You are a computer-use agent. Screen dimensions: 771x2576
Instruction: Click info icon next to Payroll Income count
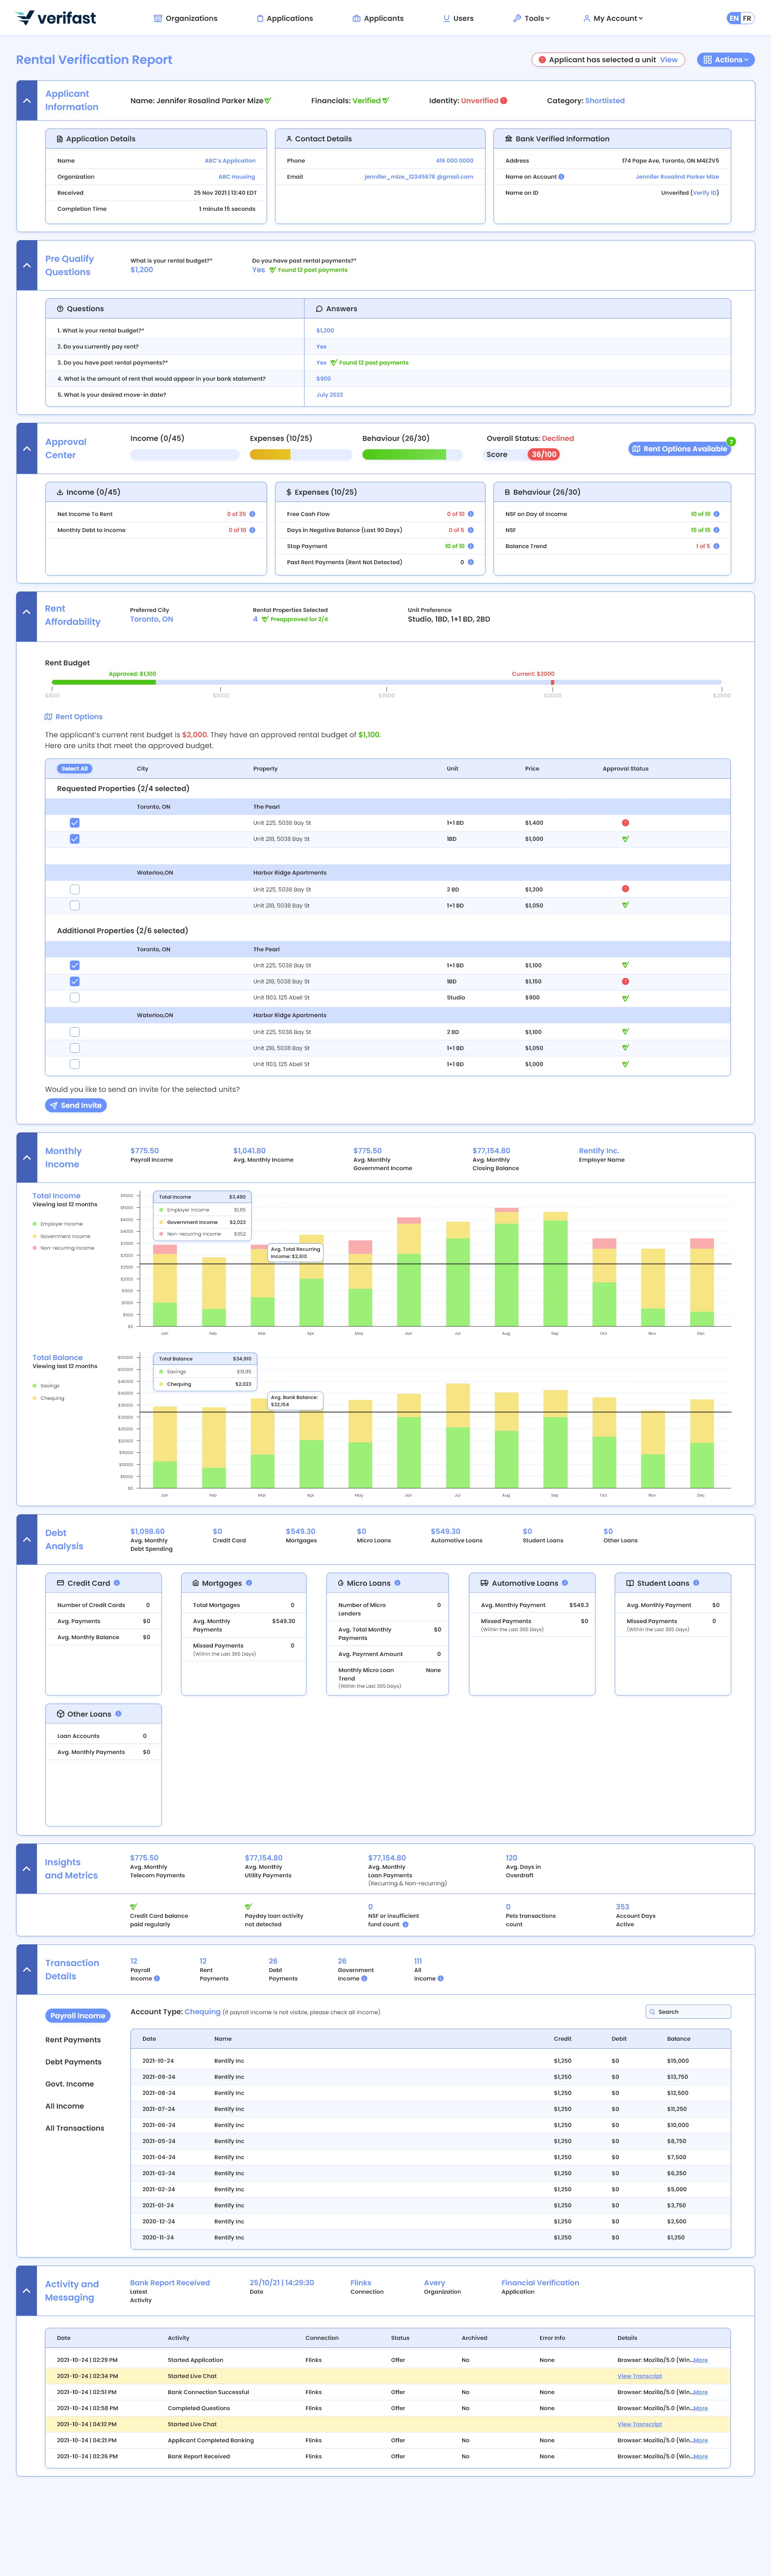click(x=157, y=1978)
